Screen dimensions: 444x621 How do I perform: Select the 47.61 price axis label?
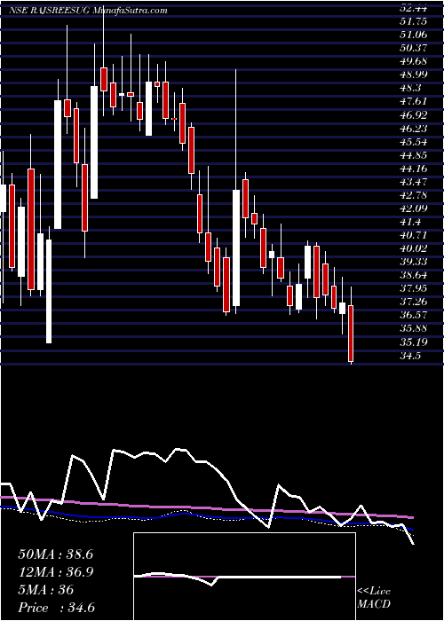(412, 102)
